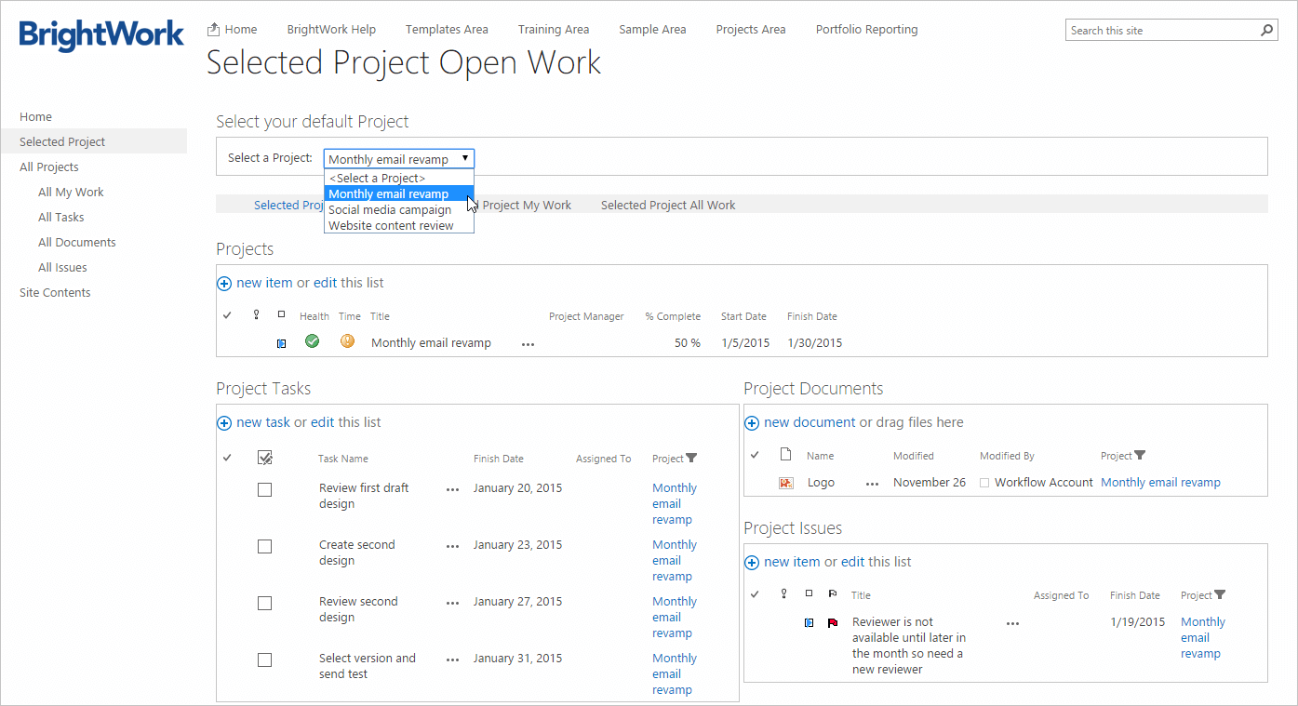Click the orange time warning icon

click(x=348, y=341)
